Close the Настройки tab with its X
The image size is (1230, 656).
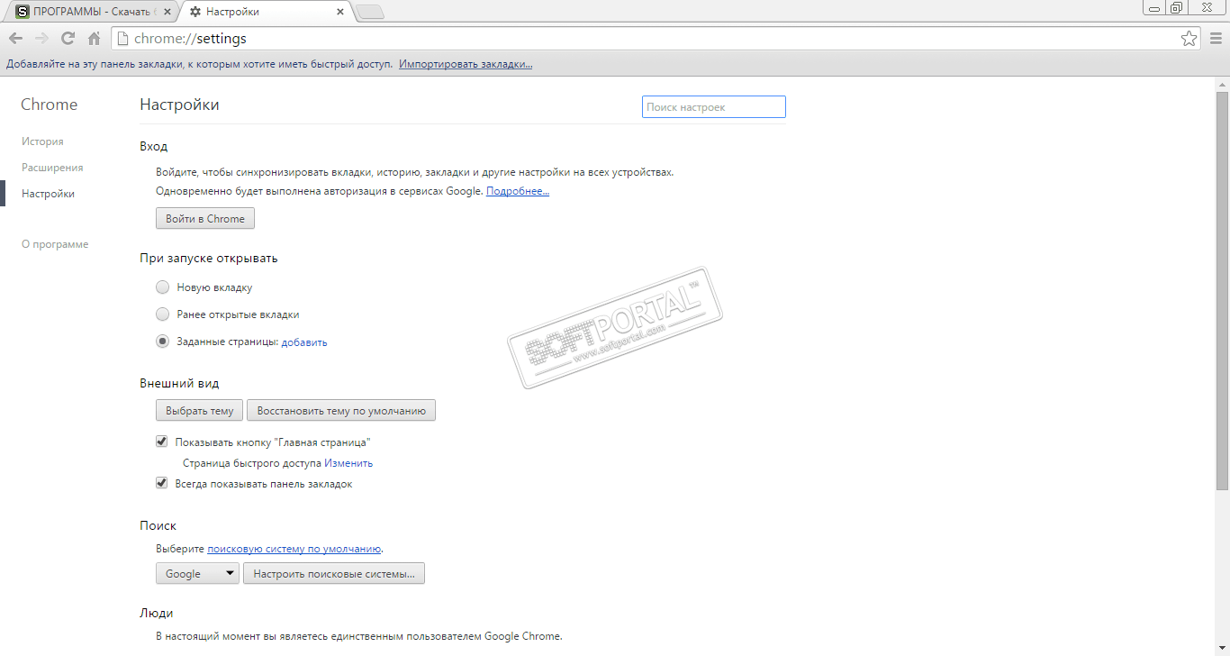340,12
